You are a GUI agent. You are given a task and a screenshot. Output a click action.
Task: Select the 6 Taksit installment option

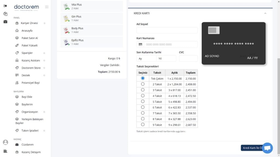pyautogui.click(x=143, y=107)
